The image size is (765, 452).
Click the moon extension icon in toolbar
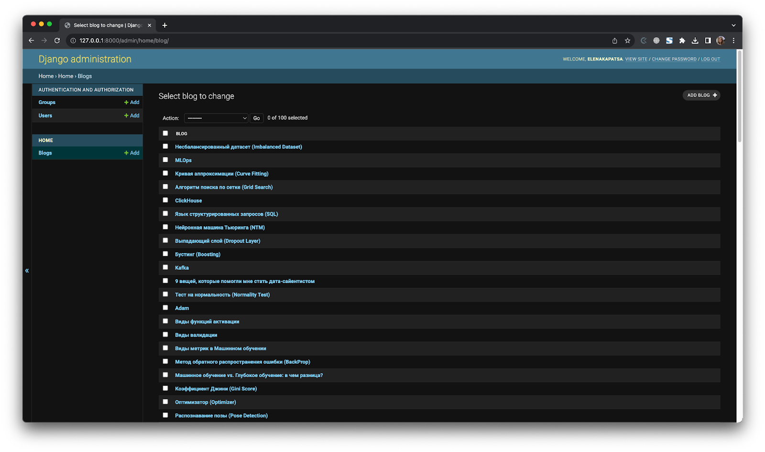click(644, 41)
